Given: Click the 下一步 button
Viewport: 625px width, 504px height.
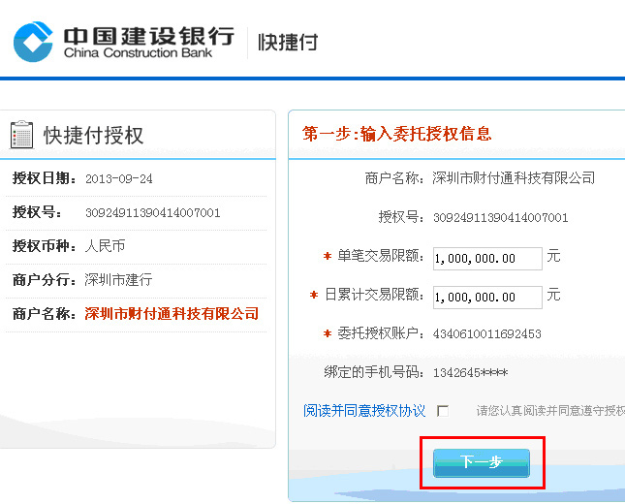Looking at the screenshot, I should pyautogui.click(x=482, y=462).
